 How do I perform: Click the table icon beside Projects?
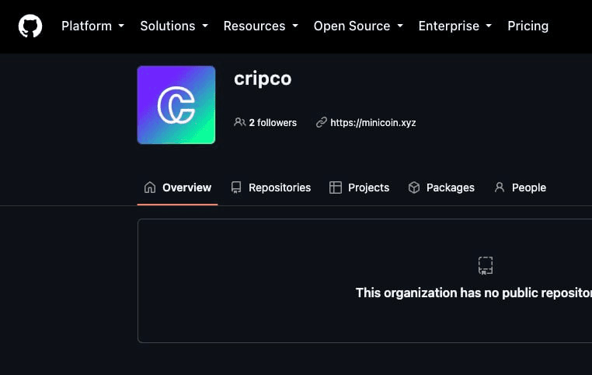tap(336, 187)
